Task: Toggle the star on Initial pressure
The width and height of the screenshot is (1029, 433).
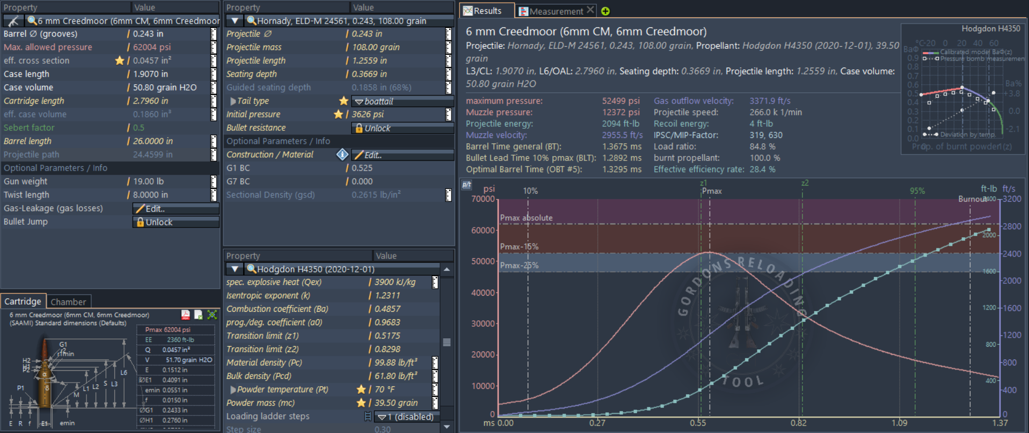Action: click(x=338, y=114)
